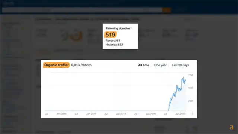Click the Jan 2017 axis label
This screenshot has width=238, height=134.
(x=91, y=114)
